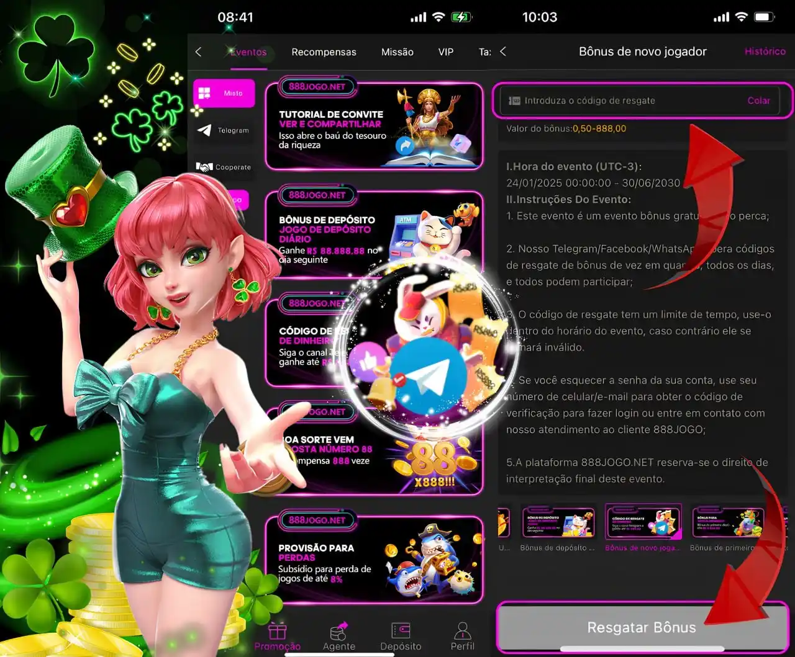Open the Promoção bottom tab
795x657 pixels.
(x=277, y=637)
